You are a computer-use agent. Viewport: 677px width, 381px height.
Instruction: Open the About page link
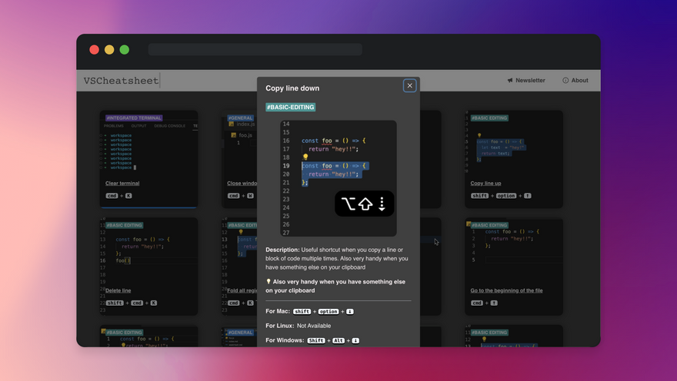point(575,80)
